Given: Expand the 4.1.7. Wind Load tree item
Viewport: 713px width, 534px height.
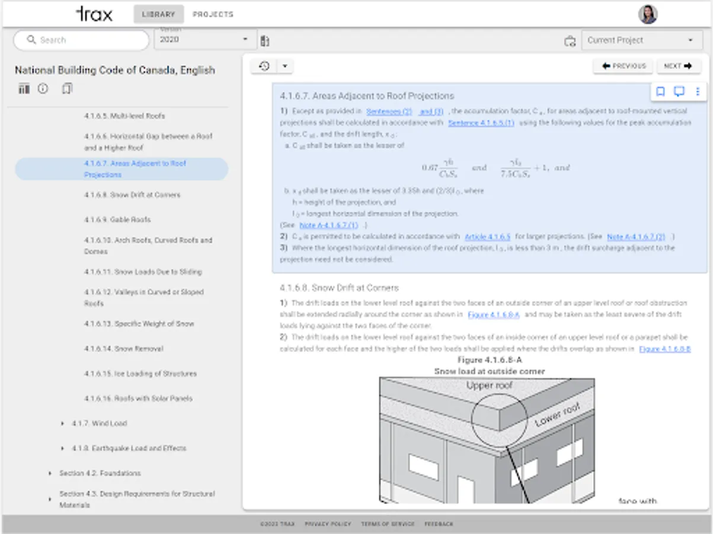Looking at the screenshot, I should [62, 424].
